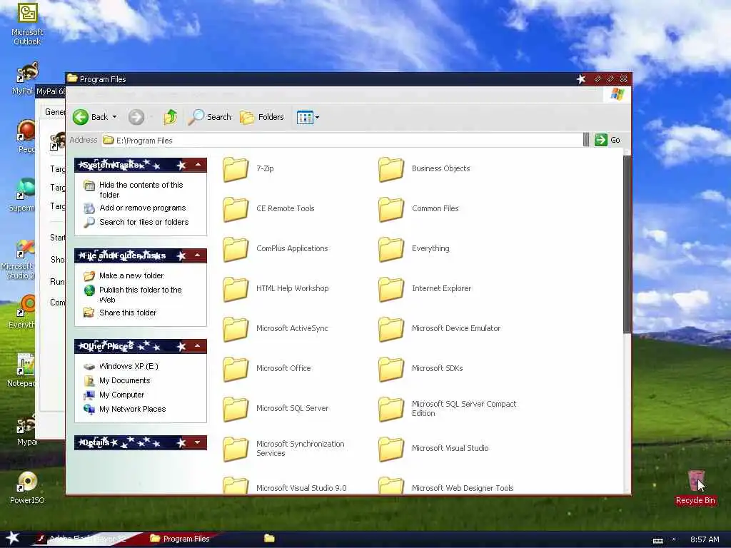Open My Documents from Other Places
The height and width of the screenshot is (548, 731).
124,381
